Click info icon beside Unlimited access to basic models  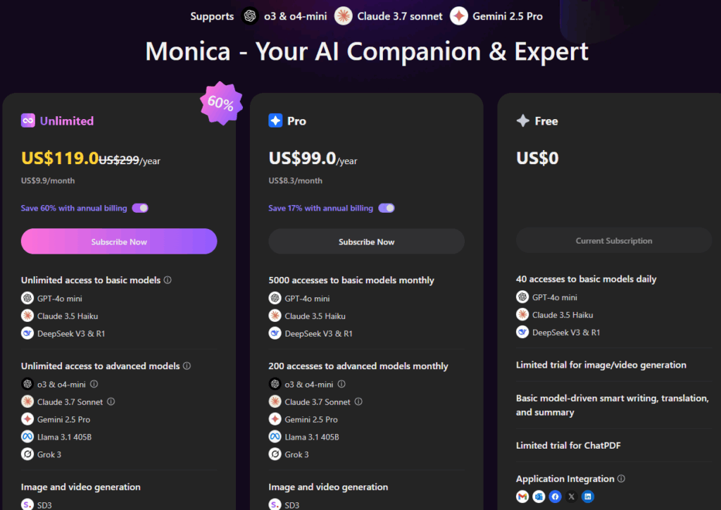pyautogui.click(x=168, y=280)
